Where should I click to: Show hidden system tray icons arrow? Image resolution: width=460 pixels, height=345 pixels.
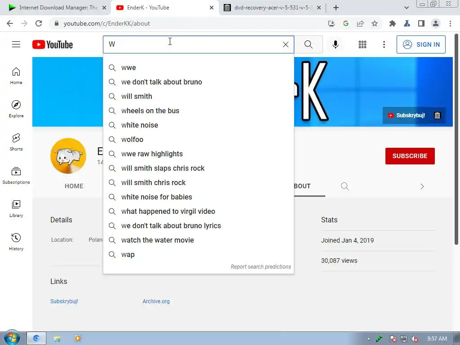(368, 339)
